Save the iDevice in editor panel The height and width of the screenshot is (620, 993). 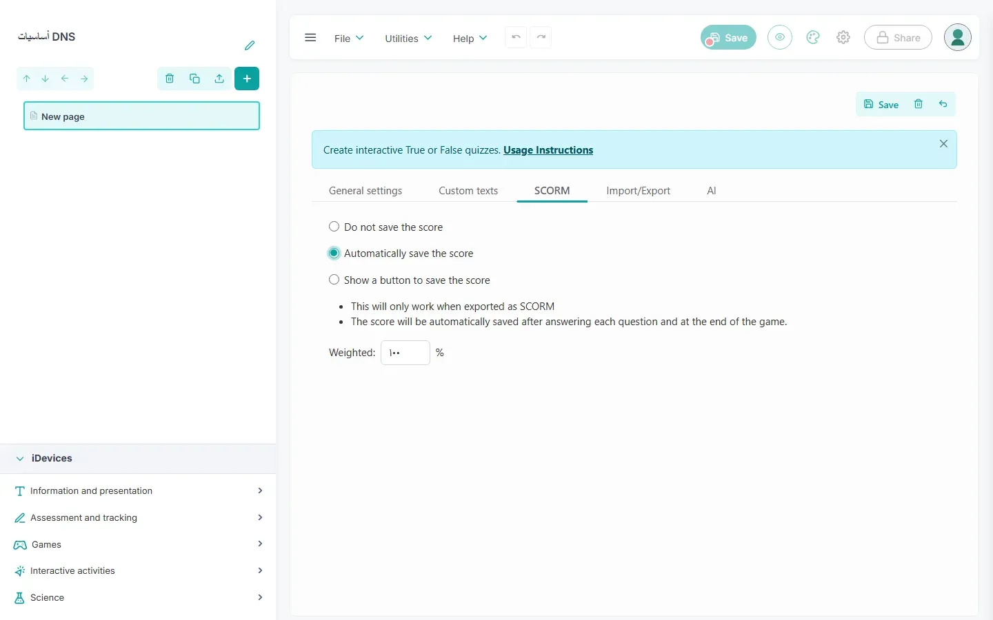point(881,104)
